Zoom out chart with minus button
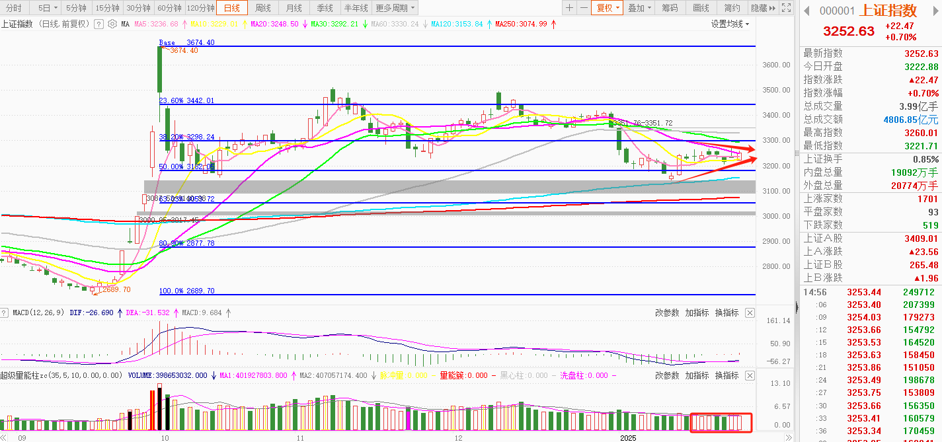 pos(584,8)
